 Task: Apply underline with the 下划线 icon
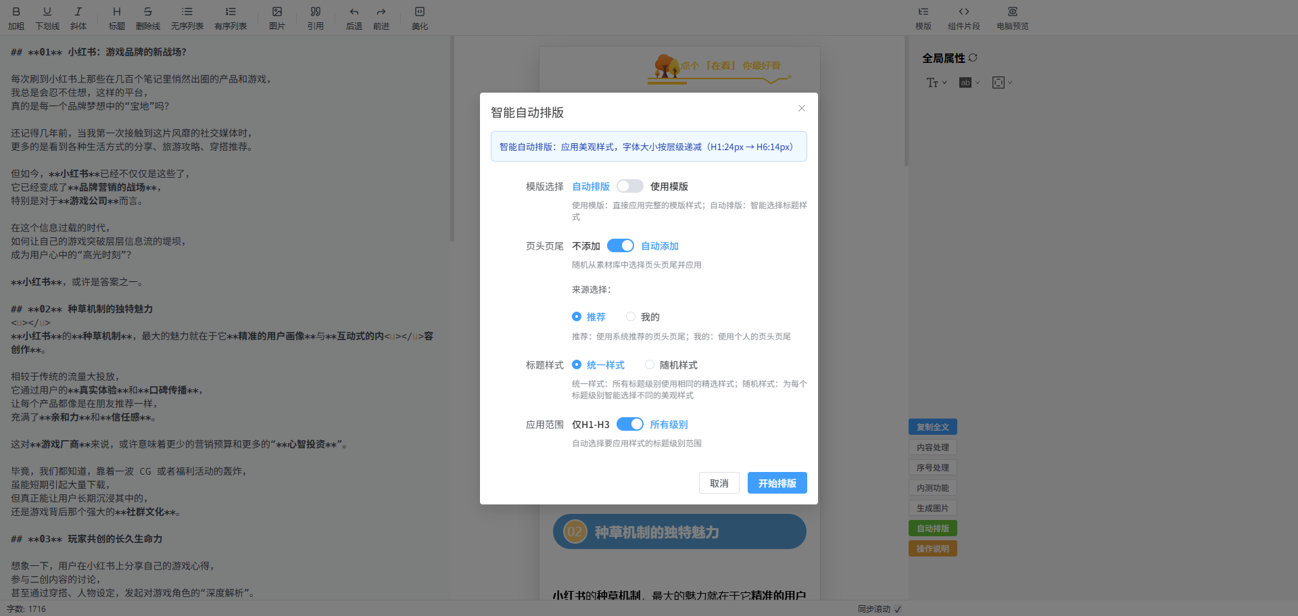click(x=47, y=18)
